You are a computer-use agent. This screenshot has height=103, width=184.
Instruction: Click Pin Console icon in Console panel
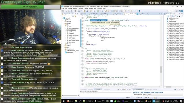pyautogui.click(x=118, y=90)
